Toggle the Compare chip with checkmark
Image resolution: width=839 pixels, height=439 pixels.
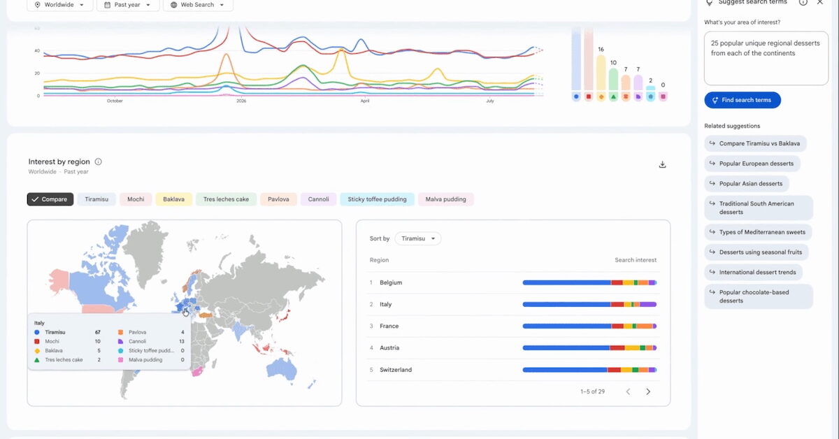(x=50, y=199)
